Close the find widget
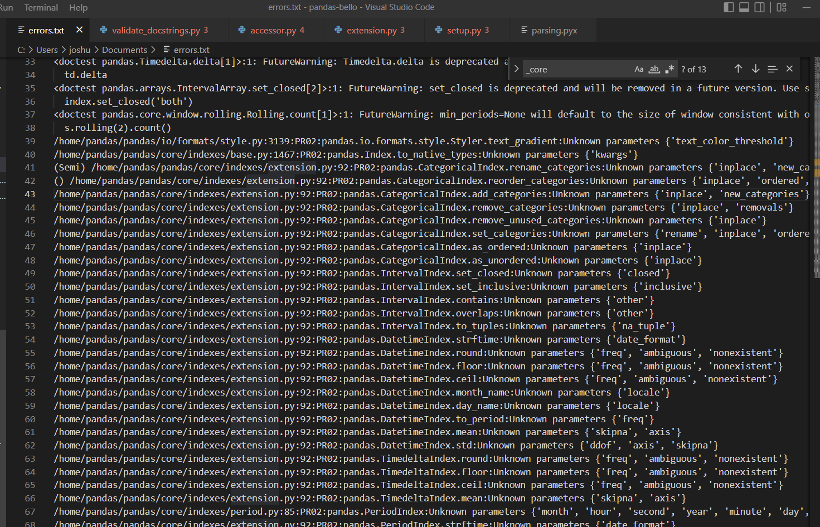The width and height of the screenshot is (820, 527). [x=789, y=69]
